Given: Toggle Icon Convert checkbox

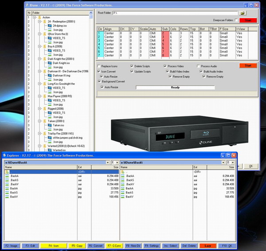Looking at the screenshot, I should (99, 71).
